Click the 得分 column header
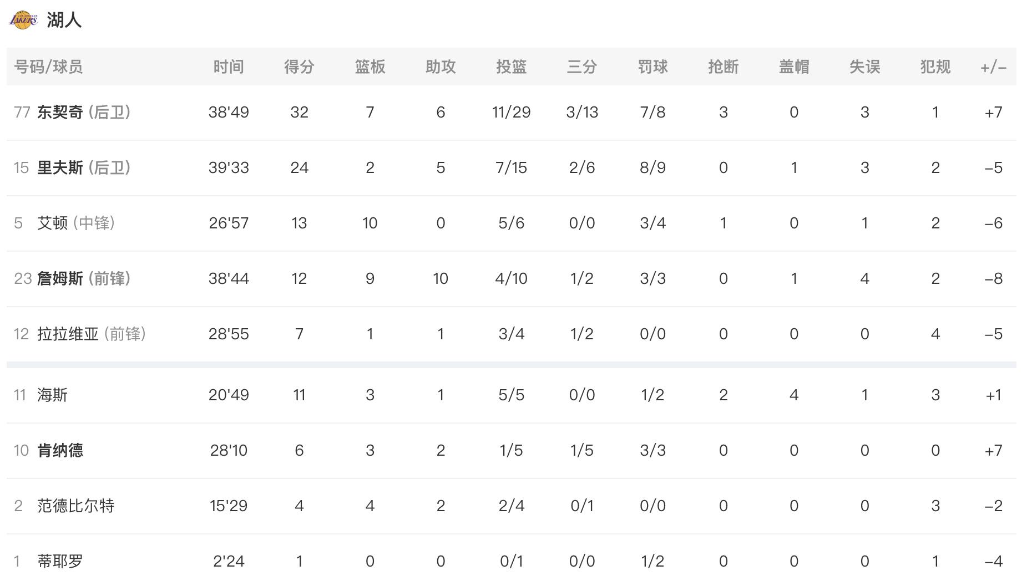This screenshot has width=1032, height=581. point(299,67)
